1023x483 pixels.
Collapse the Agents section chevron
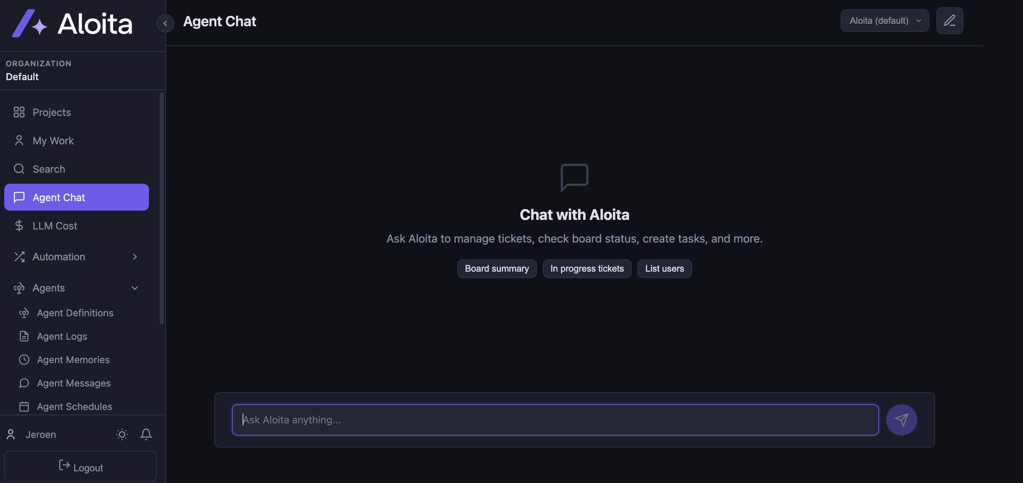(135, 288)
